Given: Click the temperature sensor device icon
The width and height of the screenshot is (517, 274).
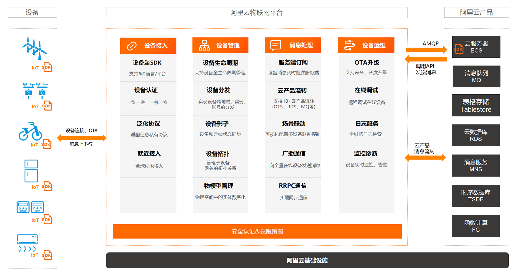Looking at the screenshot, I should point(35,91).
